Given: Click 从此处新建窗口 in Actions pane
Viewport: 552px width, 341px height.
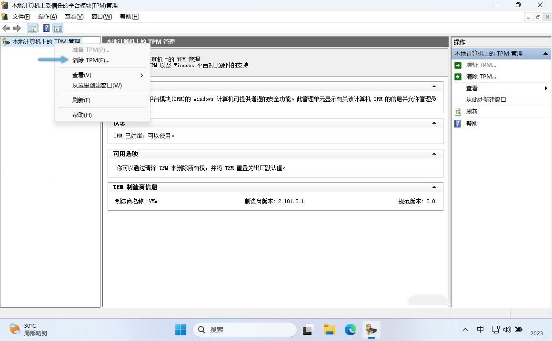Looking at the screenshot, I should (x=486, y=100).
